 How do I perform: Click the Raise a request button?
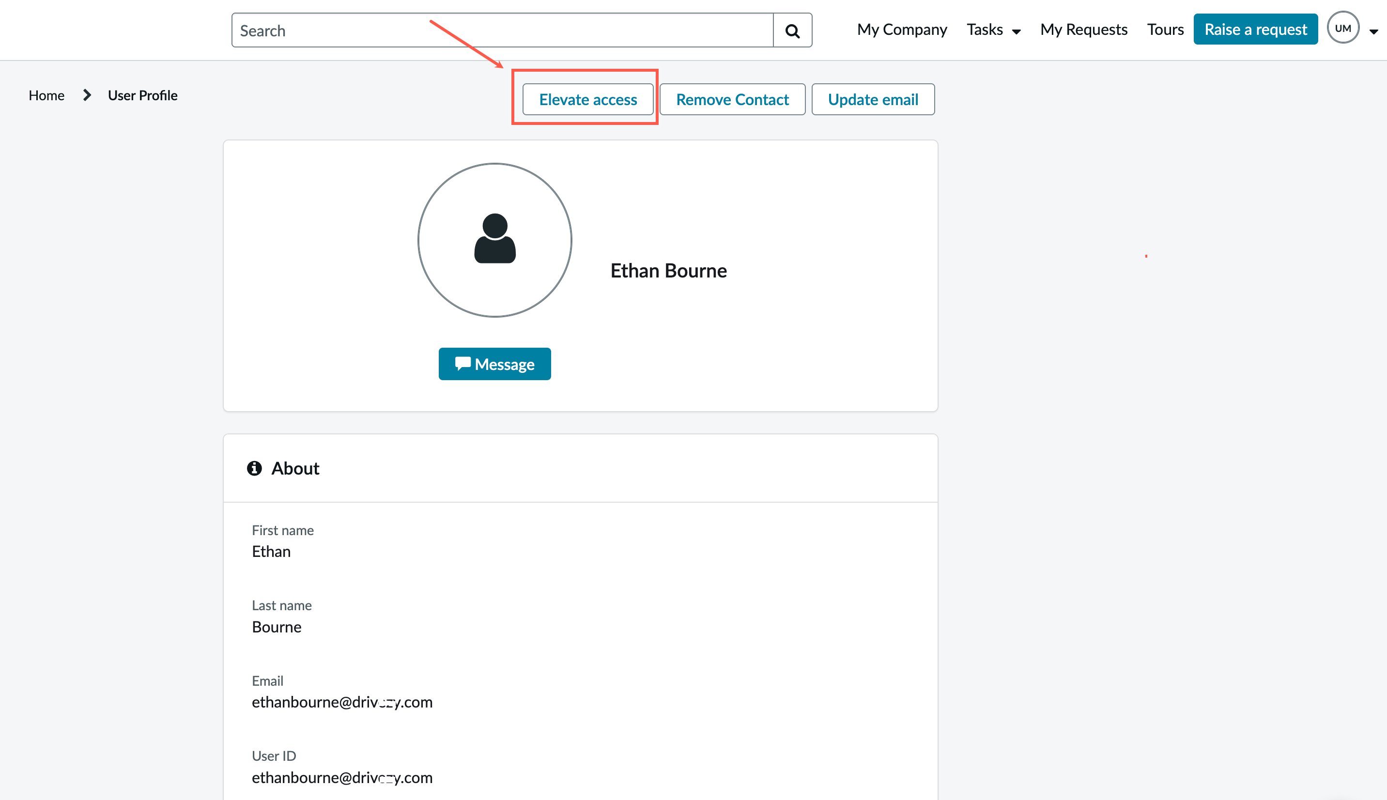1255,29
